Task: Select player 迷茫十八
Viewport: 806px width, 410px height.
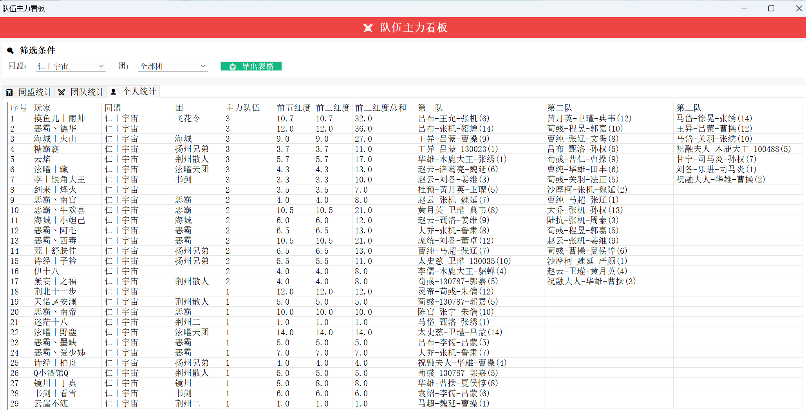Action: pos(51,322)
